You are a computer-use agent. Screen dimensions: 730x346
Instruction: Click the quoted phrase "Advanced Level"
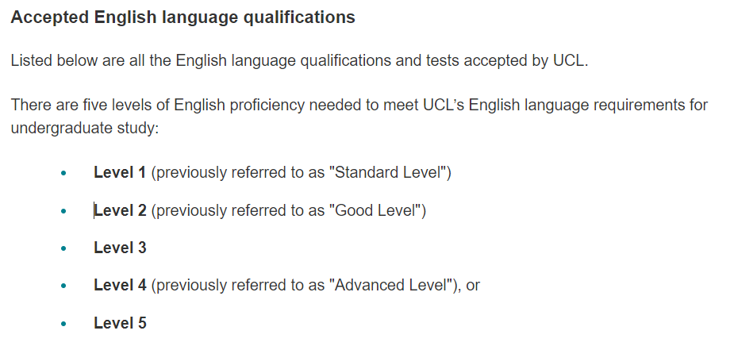click(391, 285)
